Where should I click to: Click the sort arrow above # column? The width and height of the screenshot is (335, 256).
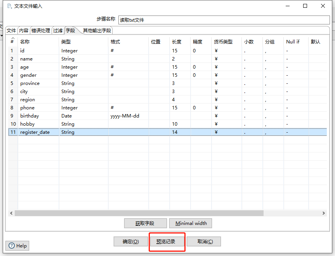[12, 38]
